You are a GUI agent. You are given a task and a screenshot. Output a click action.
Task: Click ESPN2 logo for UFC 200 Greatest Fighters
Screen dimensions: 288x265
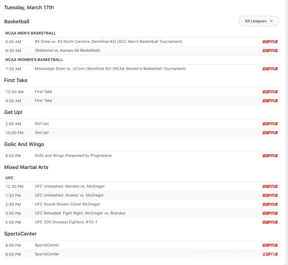270,222
